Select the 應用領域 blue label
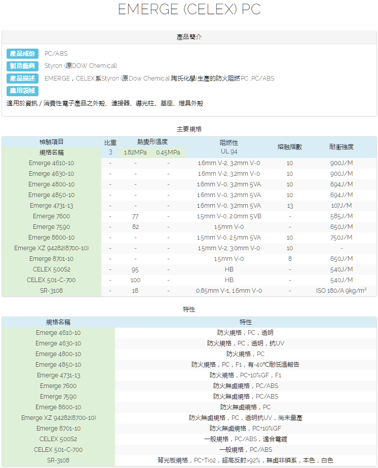Image resolution: width=378 pixels, height=468 pixels. pyautogui.click(x=22, y=91)
